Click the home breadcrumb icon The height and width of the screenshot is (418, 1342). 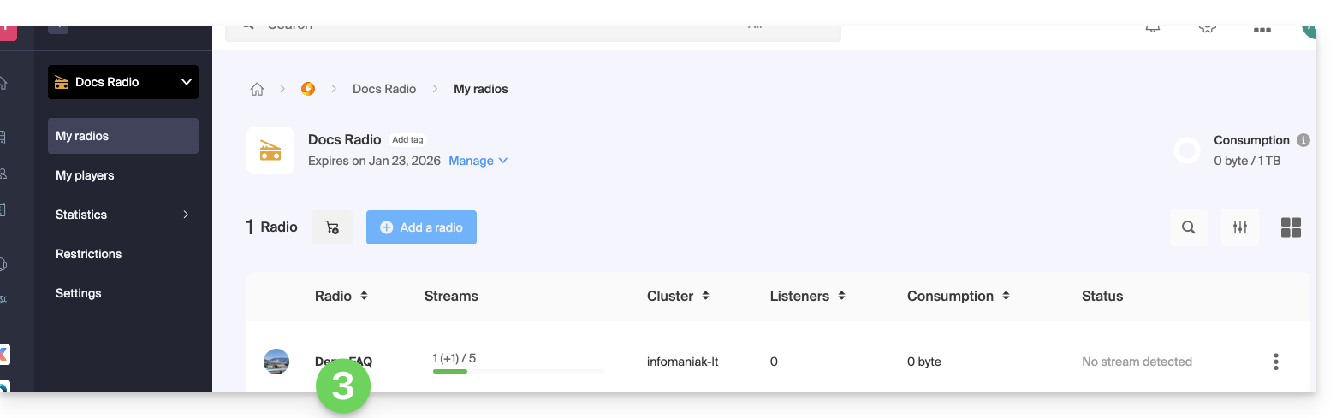pyautogui.click(x=257, y=89)
